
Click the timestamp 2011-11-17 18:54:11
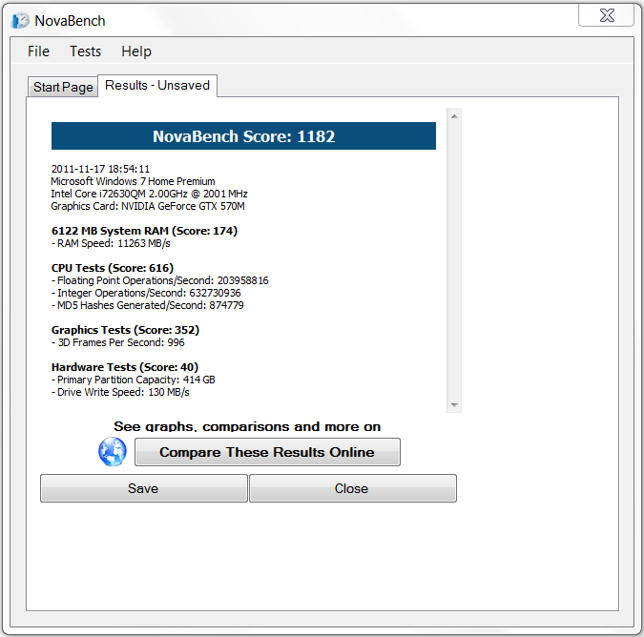pos(100,169)
